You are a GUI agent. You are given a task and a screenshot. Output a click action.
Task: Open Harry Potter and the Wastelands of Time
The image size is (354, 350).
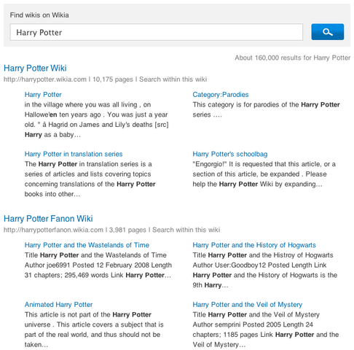(x=87, y=245)
